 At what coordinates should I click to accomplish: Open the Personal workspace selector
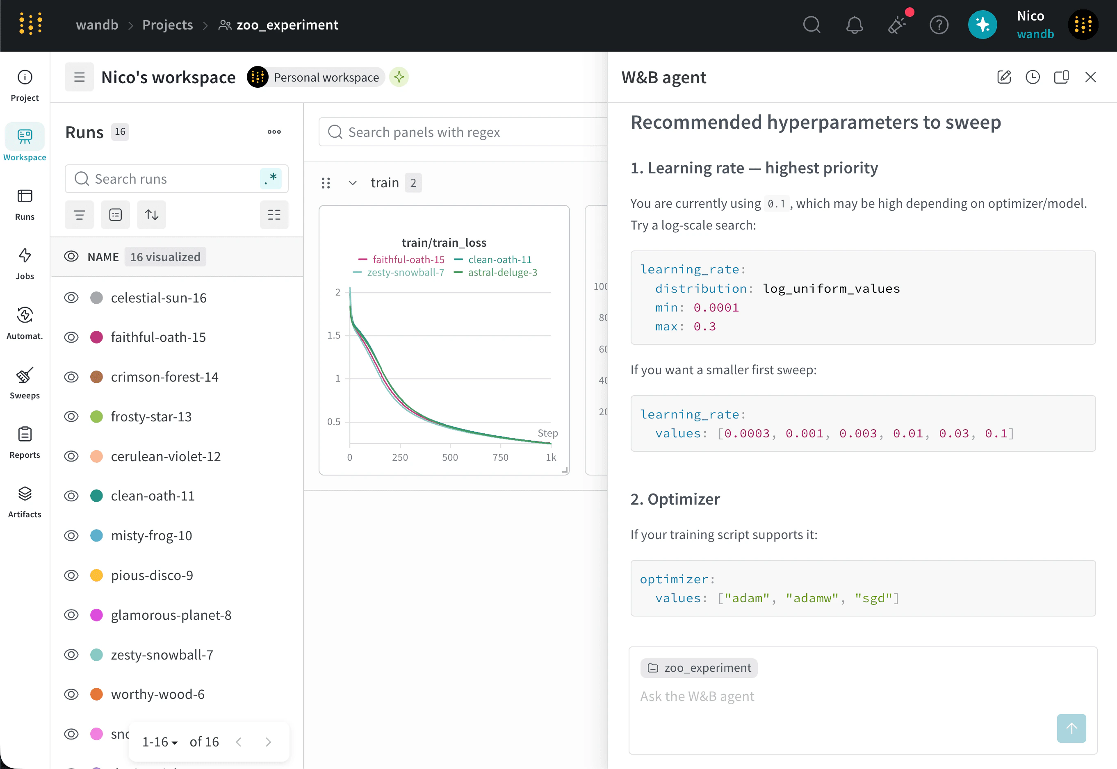[x=316, y=77]
